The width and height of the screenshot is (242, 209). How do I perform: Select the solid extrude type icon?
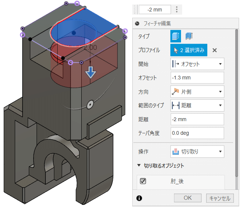[175, 36]
